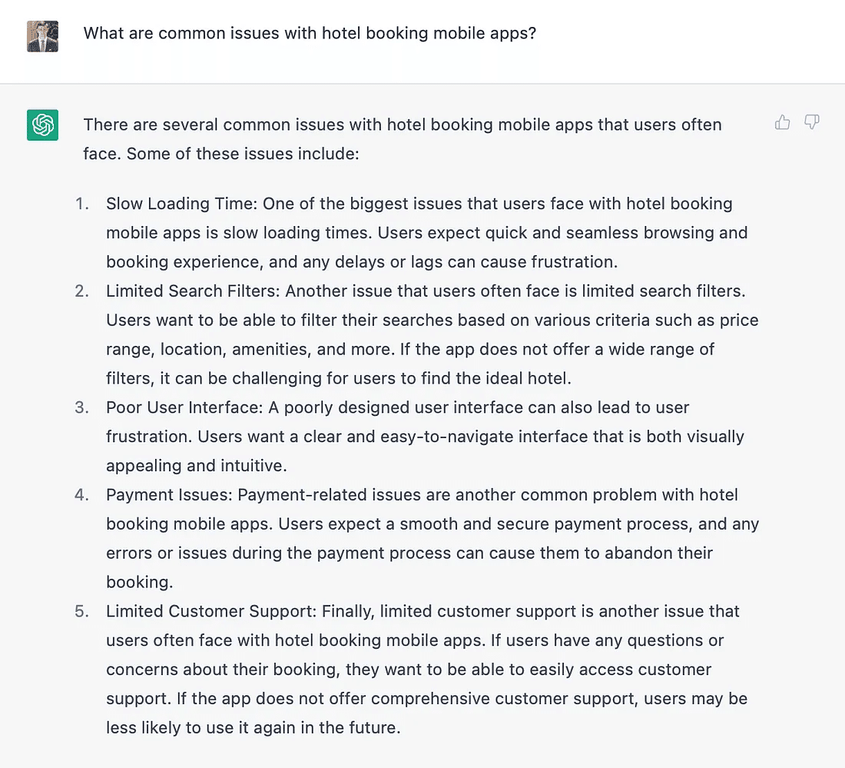Click the text "appealing and intuitive."
Image resolution: width=845 pixels, height=768 pixels.
pyautogui.click(x=196, y=466)
